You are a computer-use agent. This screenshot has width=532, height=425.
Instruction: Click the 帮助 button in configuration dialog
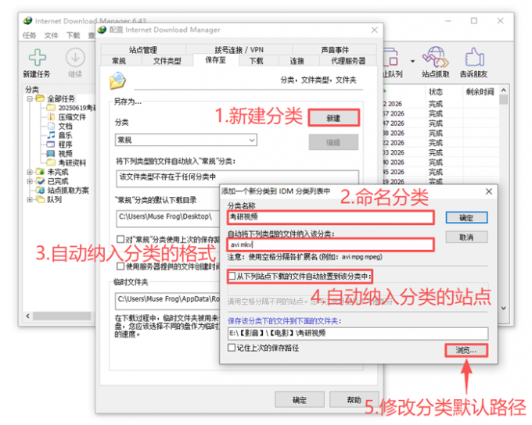coord(354,399)
